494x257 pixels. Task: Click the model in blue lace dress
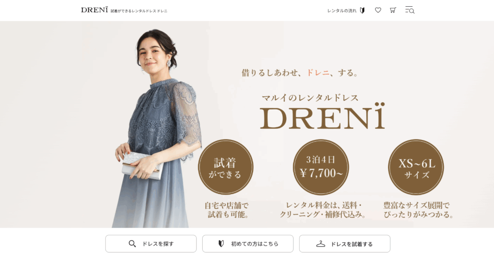[x=157, y=128]
